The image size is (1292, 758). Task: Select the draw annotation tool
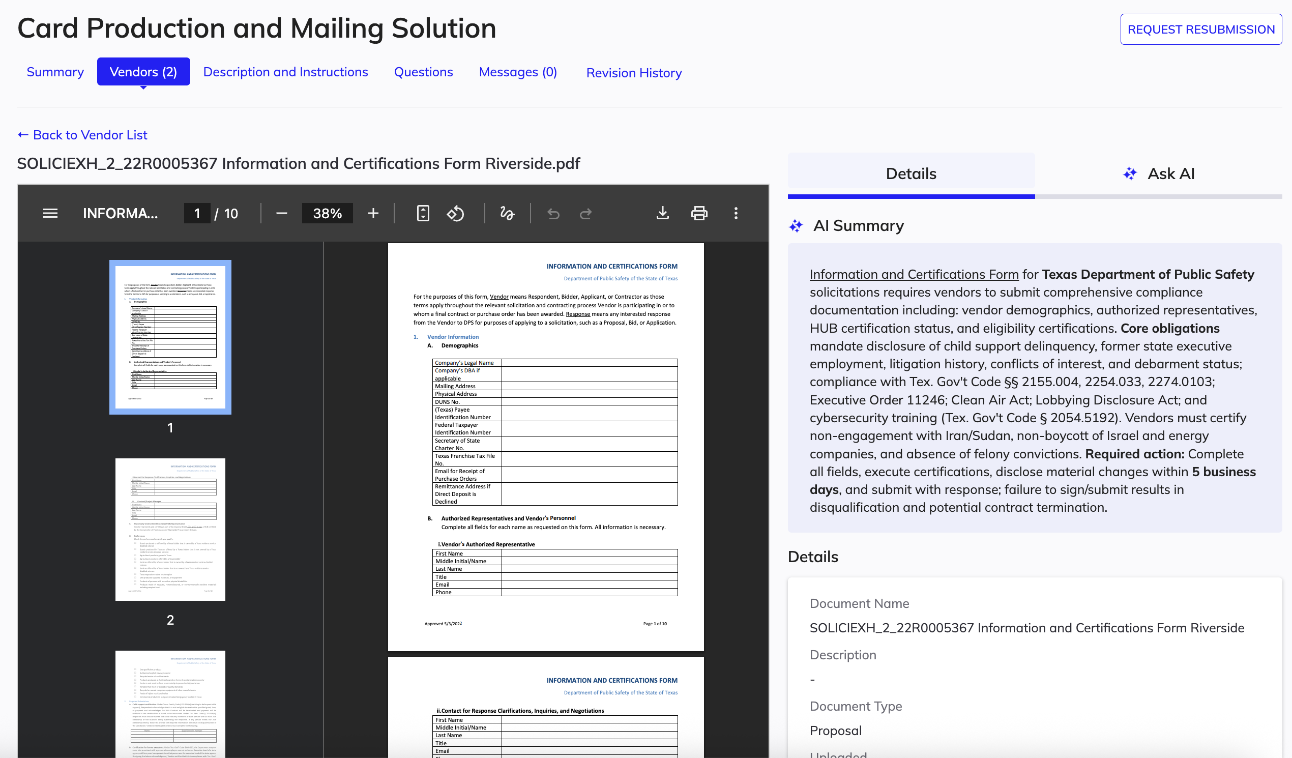[x=507, y=213]
